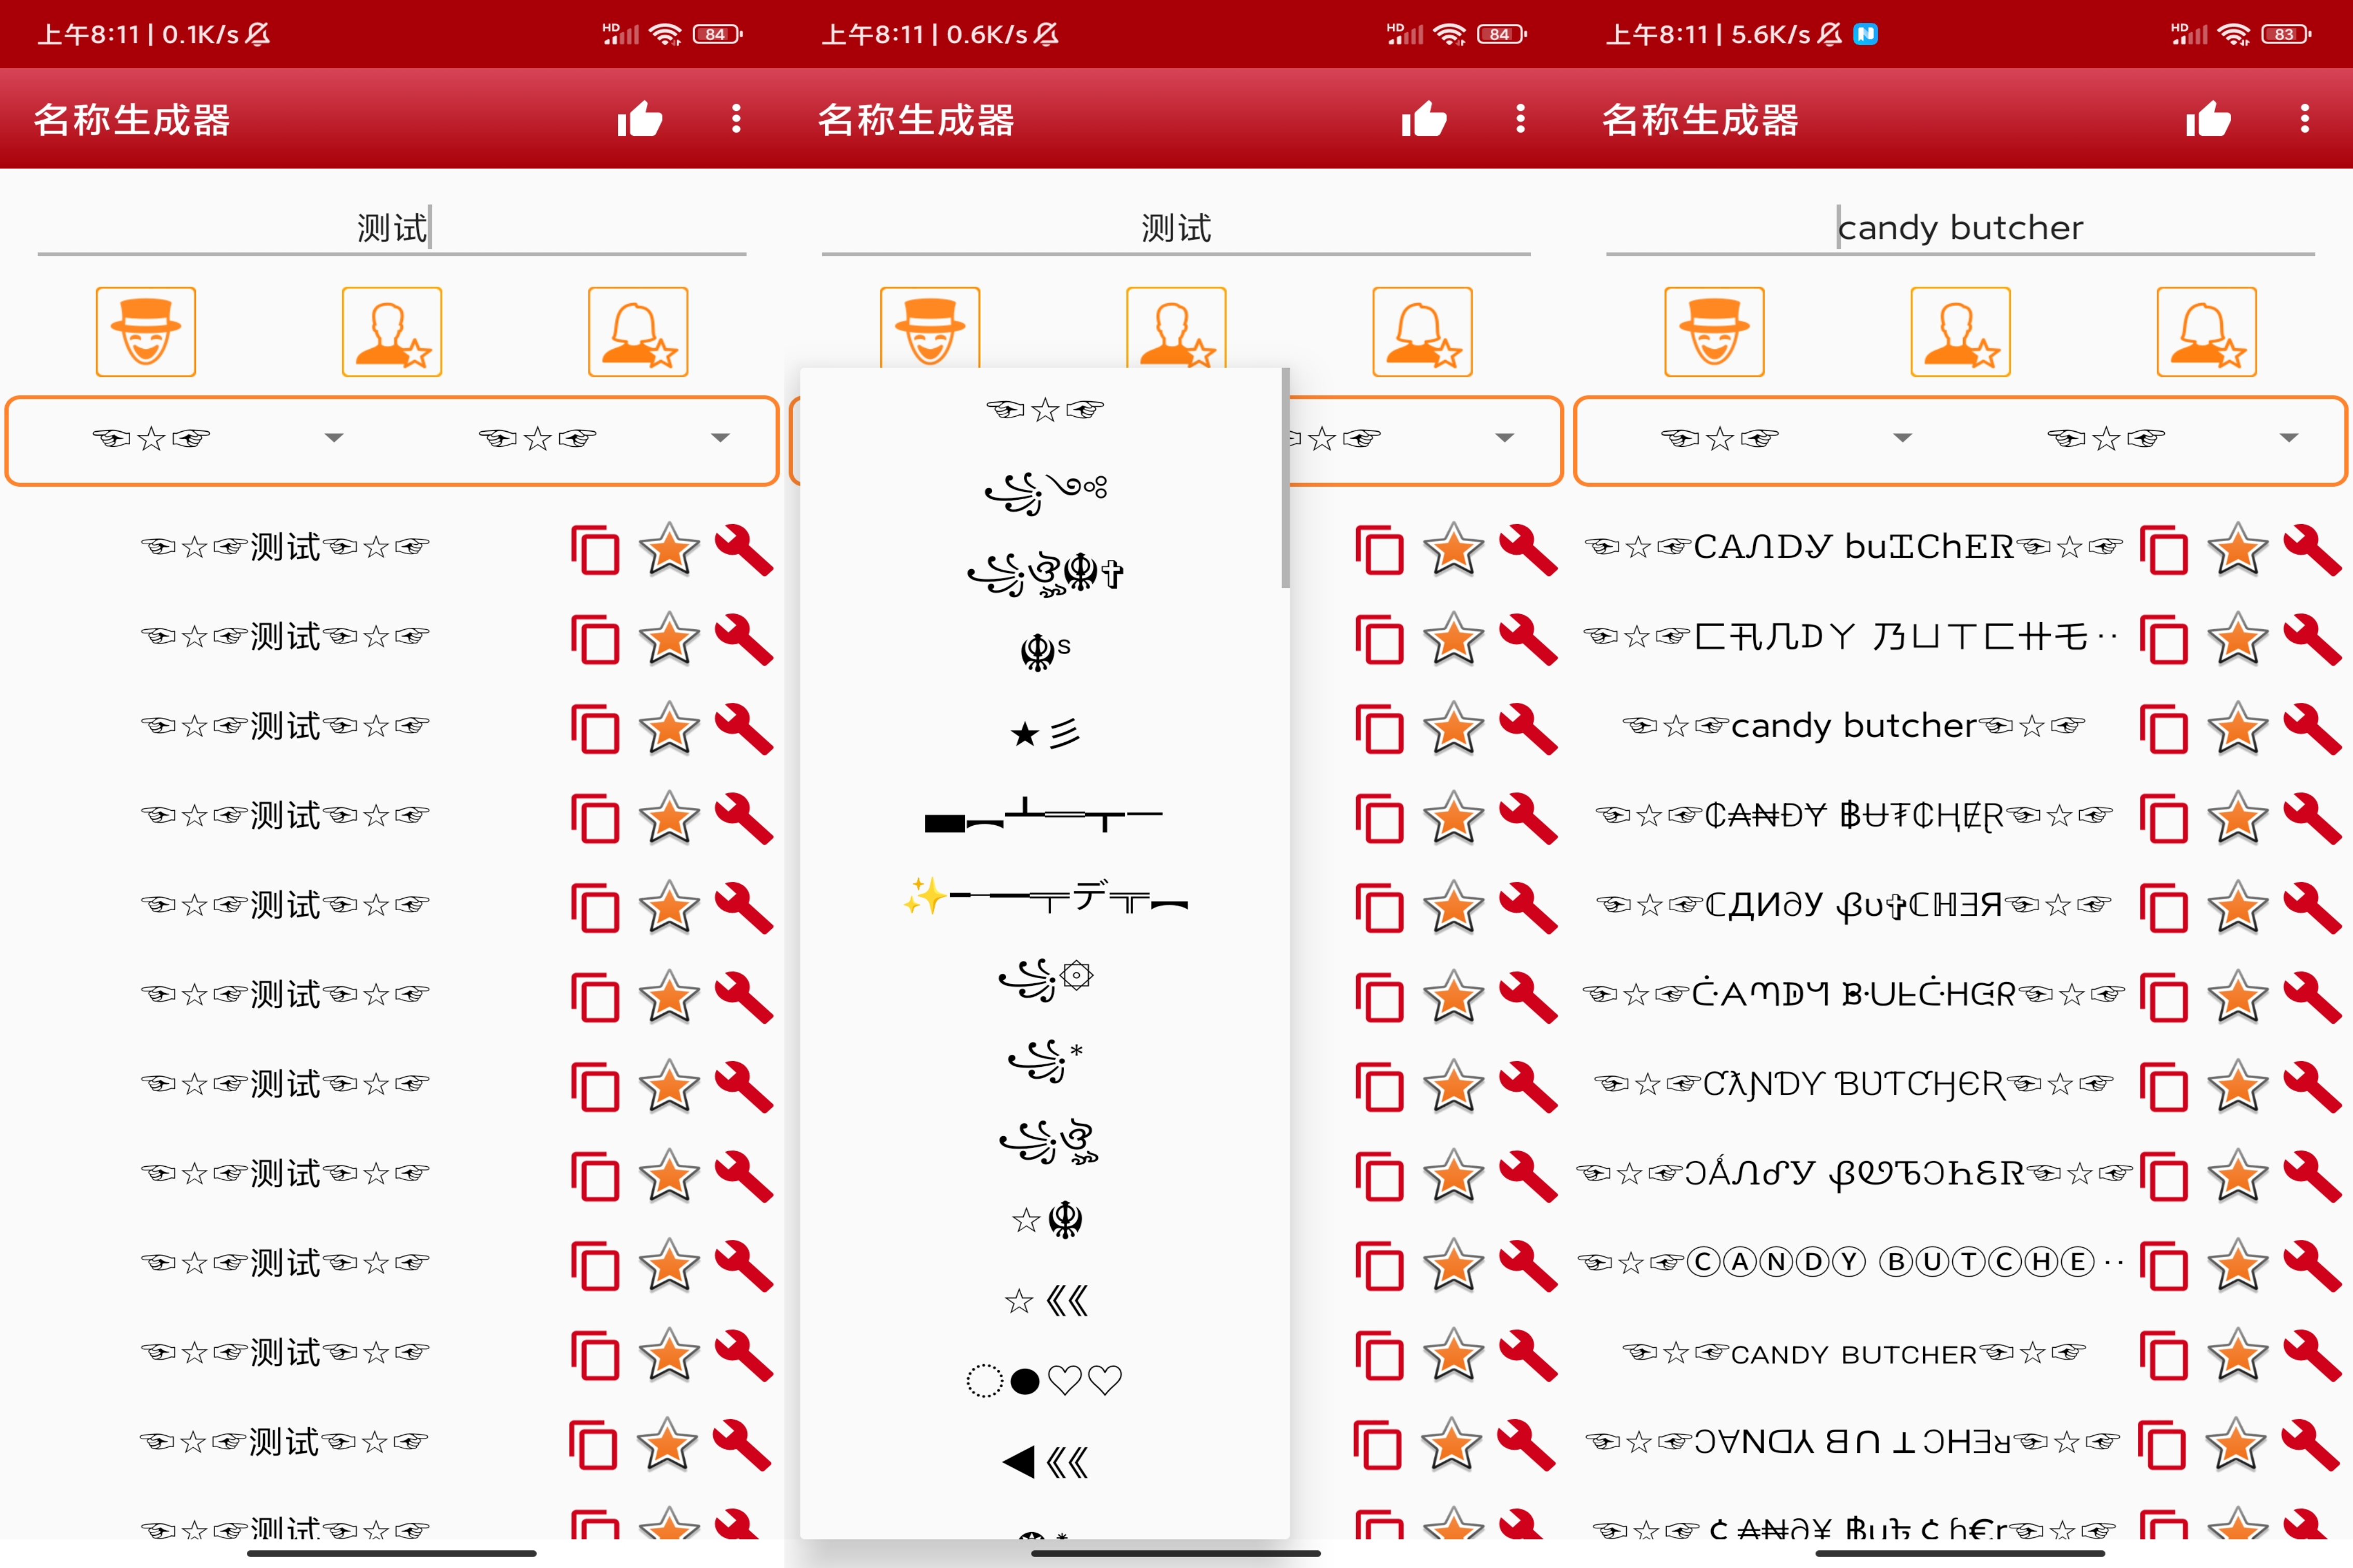Select sparkle gun symbol option in list
This screenshot has height=1568, width=2353.
pos(1044,897)
